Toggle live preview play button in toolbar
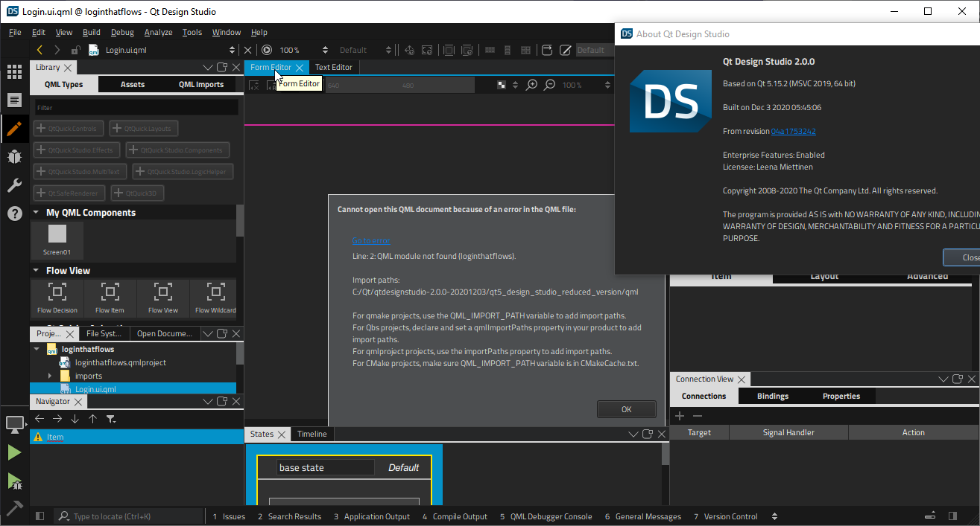The image size is (980, 526). [267, 51]
